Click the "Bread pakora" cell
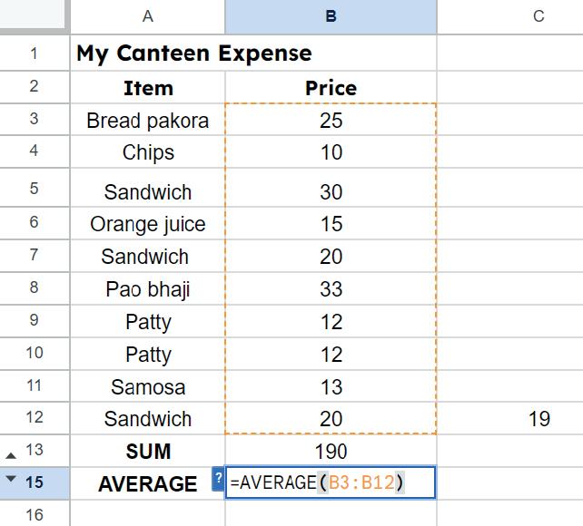Image resolution: width=583 pixels, height=526 pixels. tap(148, 120)
